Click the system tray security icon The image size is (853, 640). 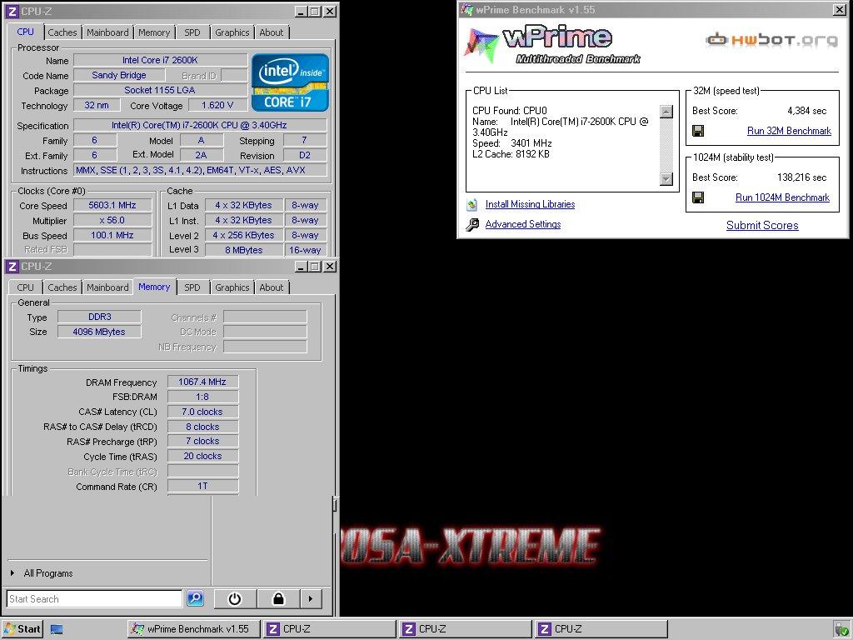[841, 630]
